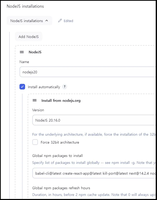Open the Version dropdown showing NodeJS 20.16.0
Screen dimensions: 157x200
coord(94,120)
